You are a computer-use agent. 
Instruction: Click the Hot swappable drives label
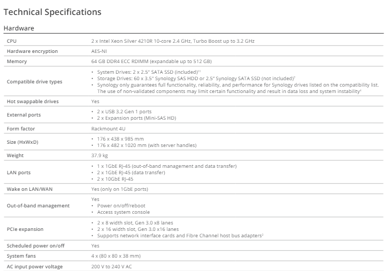(33, 101)
